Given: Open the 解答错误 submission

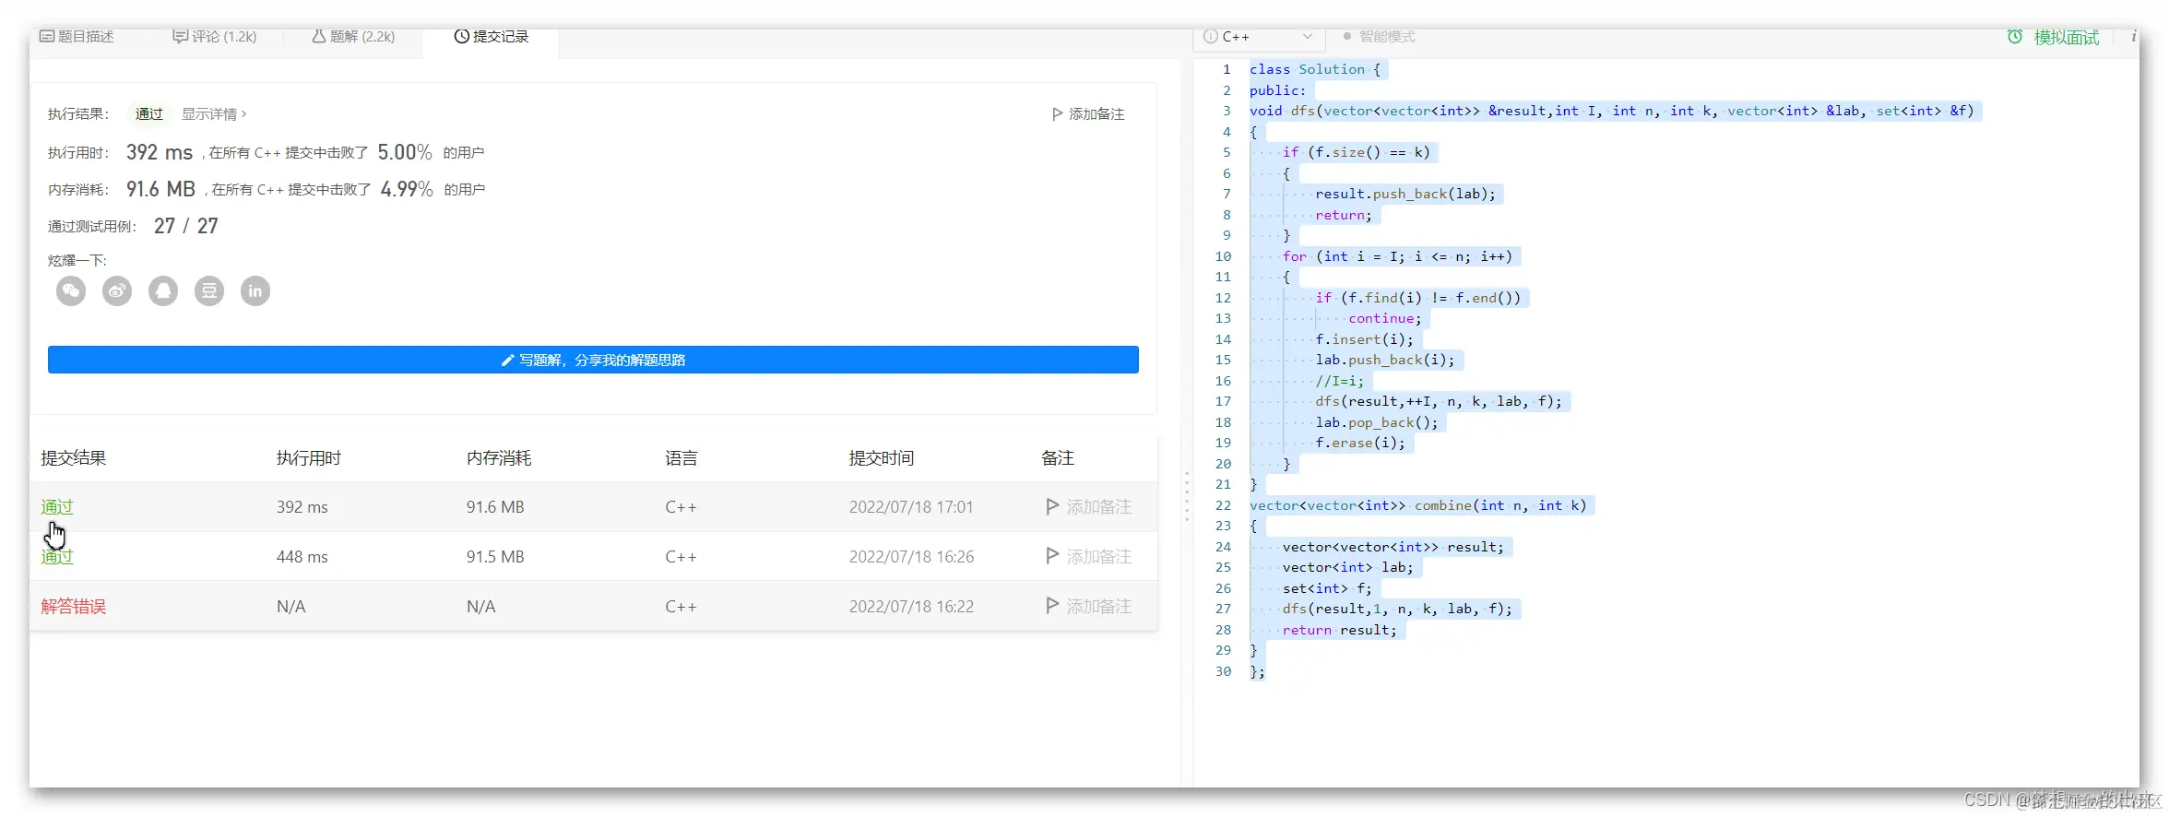Looking at the screenshot, I should coord(74,606).
